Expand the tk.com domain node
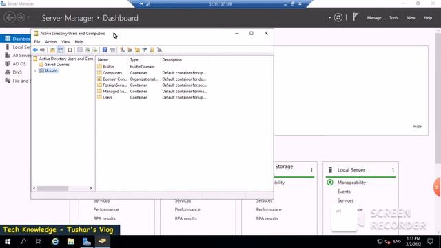 click(35, 70)
